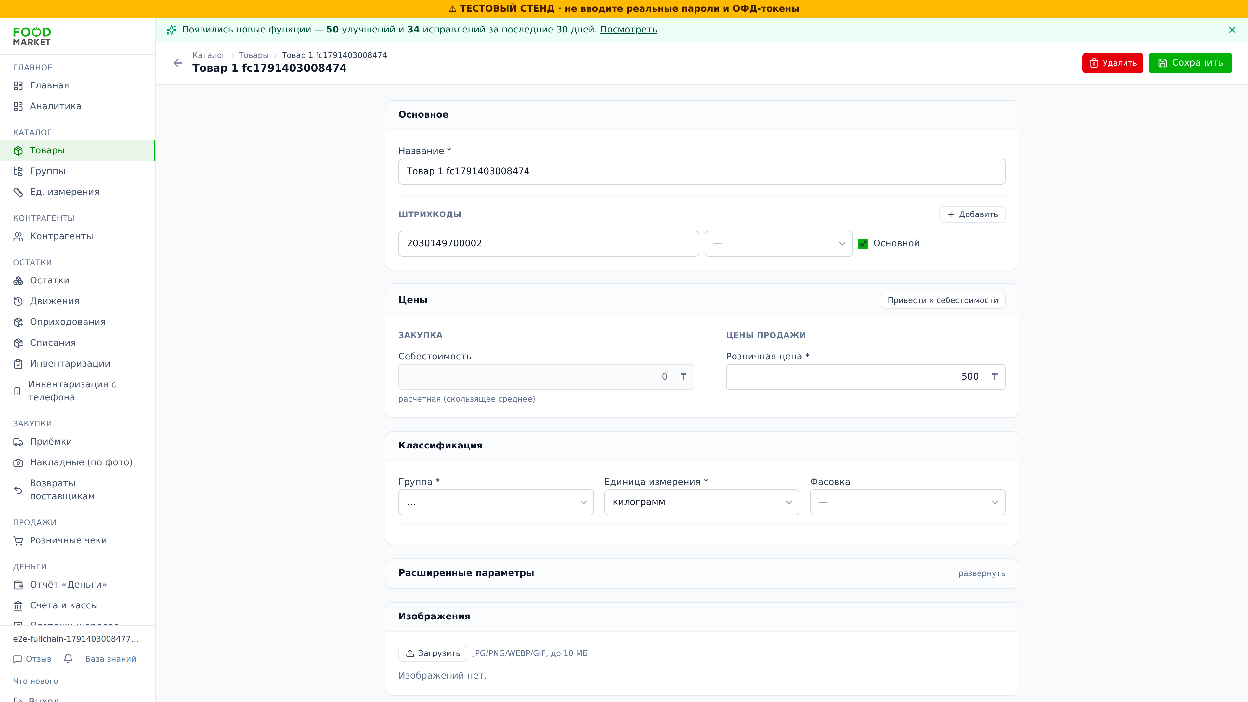Viewport: 1248px width, 702px height.
Task: Click the Розничная цена input field
Action: (865, 377)
